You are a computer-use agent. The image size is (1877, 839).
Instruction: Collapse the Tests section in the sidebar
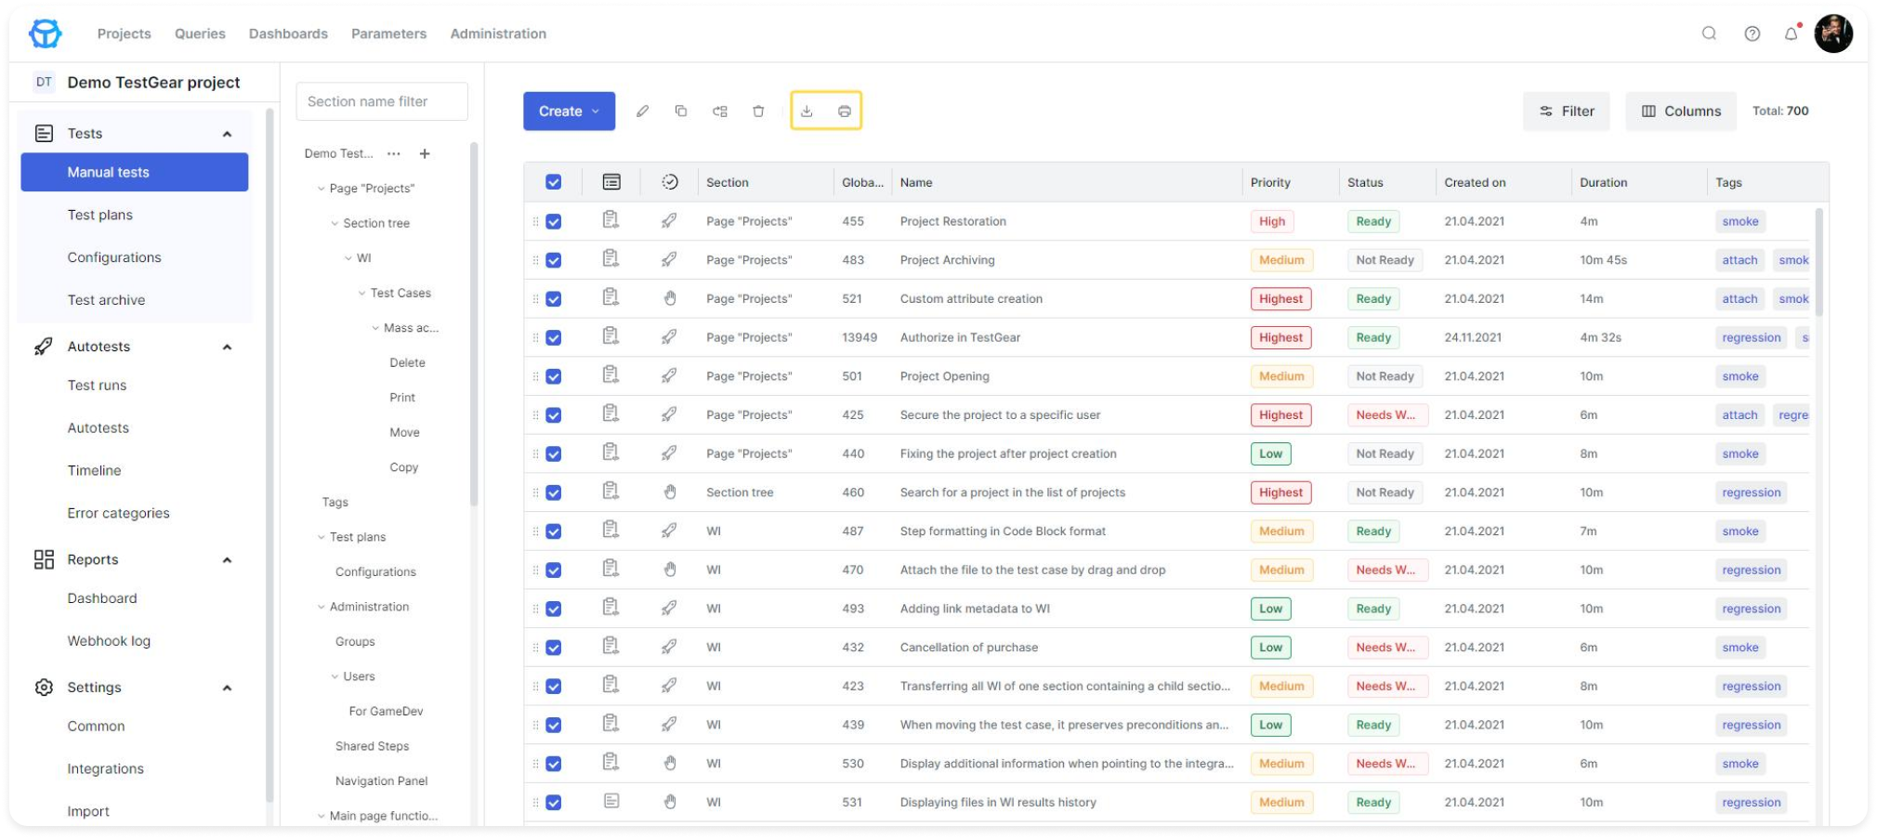pyautogui.click(x=227, y=133)
